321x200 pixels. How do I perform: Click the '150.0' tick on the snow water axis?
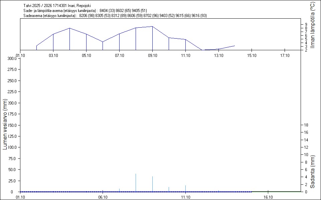click(12, 125)
